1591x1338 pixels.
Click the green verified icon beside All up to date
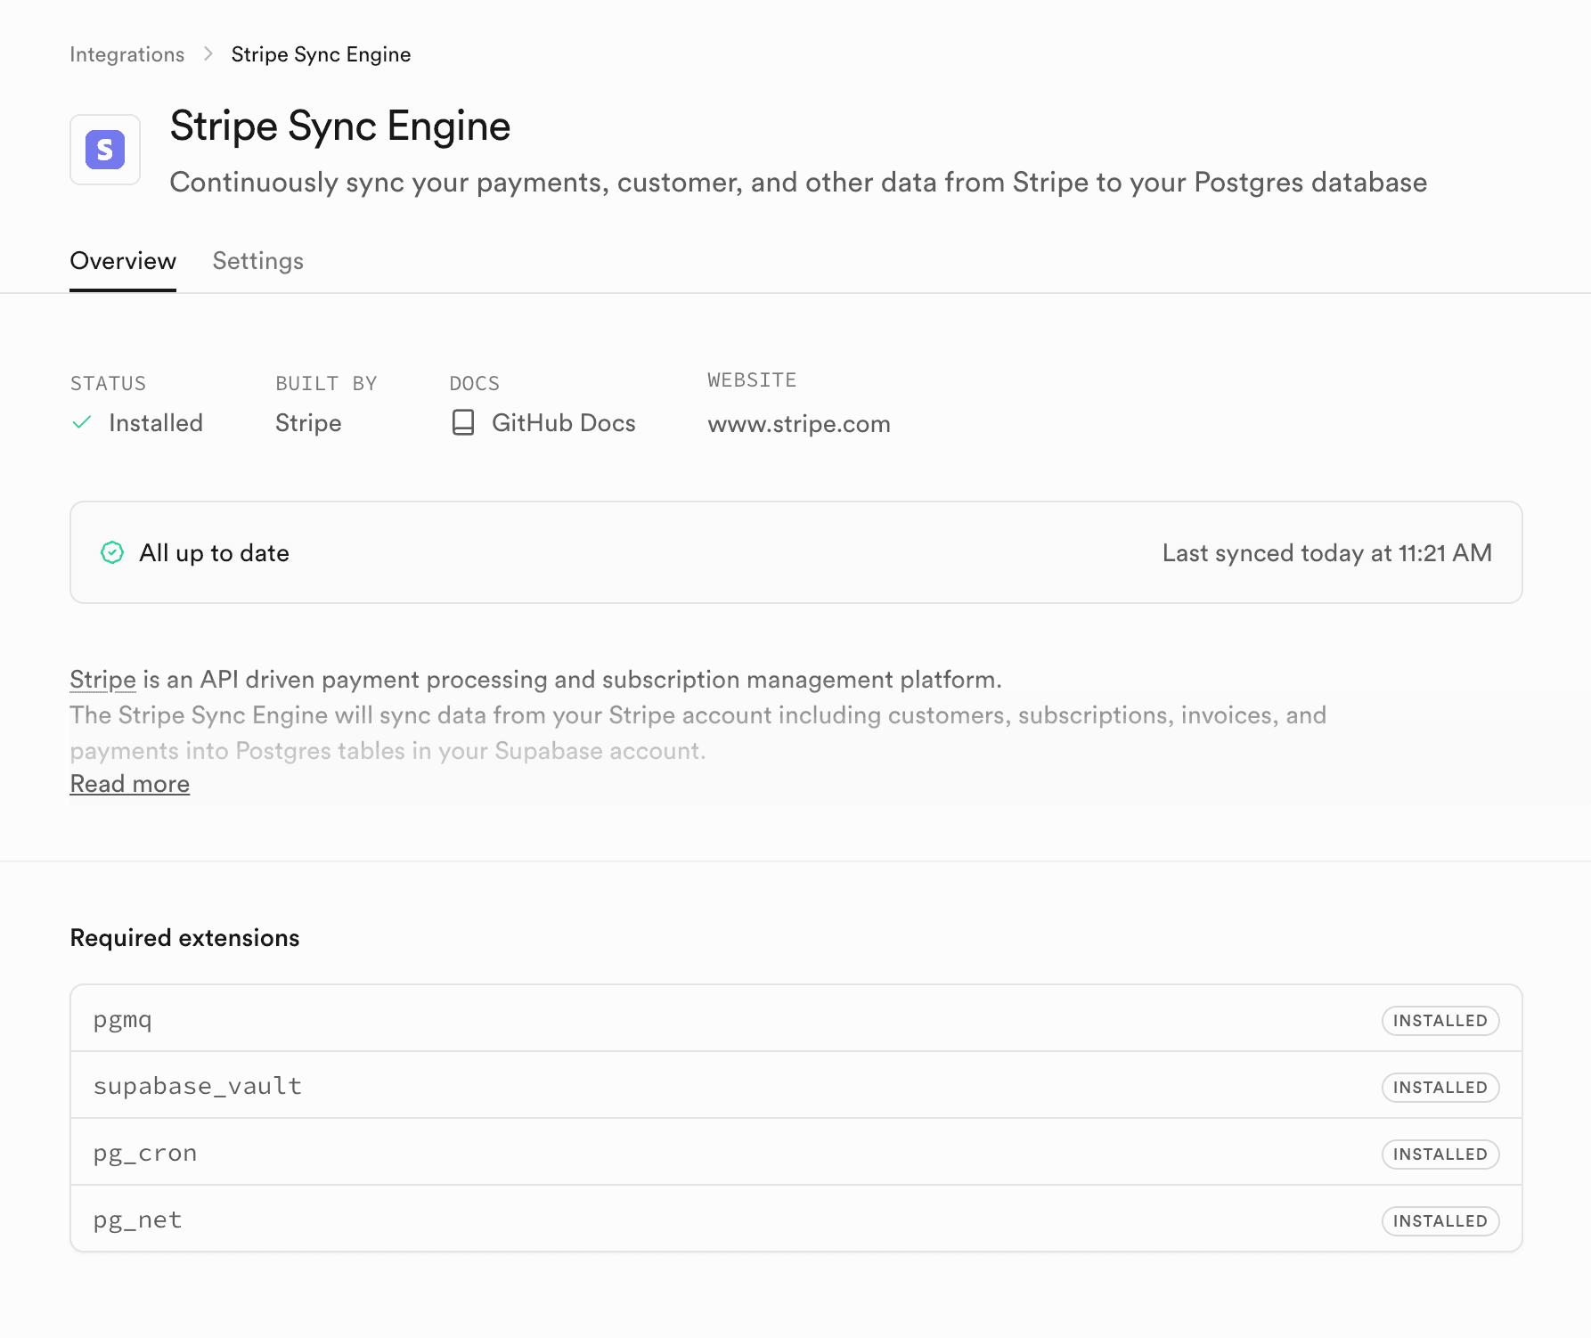tap(112, 552)
